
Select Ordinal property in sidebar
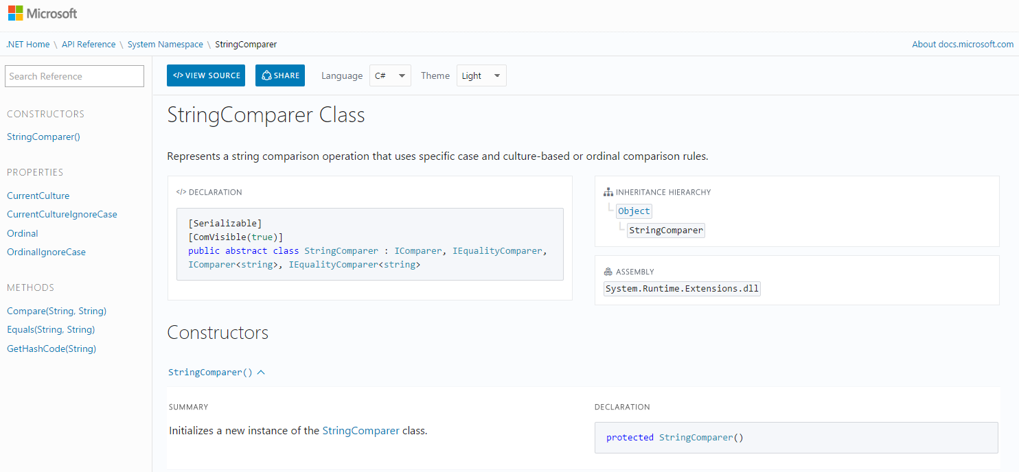[23, 233]
